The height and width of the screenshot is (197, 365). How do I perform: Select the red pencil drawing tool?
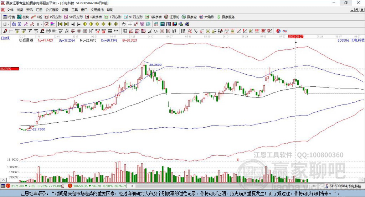point(5,31)
